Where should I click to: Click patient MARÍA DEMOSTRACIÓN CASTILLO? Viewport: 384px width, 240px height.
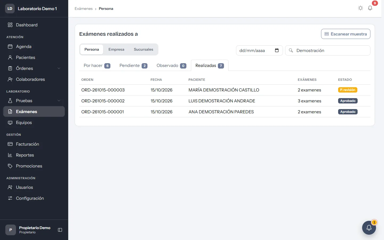click(224, 90)
